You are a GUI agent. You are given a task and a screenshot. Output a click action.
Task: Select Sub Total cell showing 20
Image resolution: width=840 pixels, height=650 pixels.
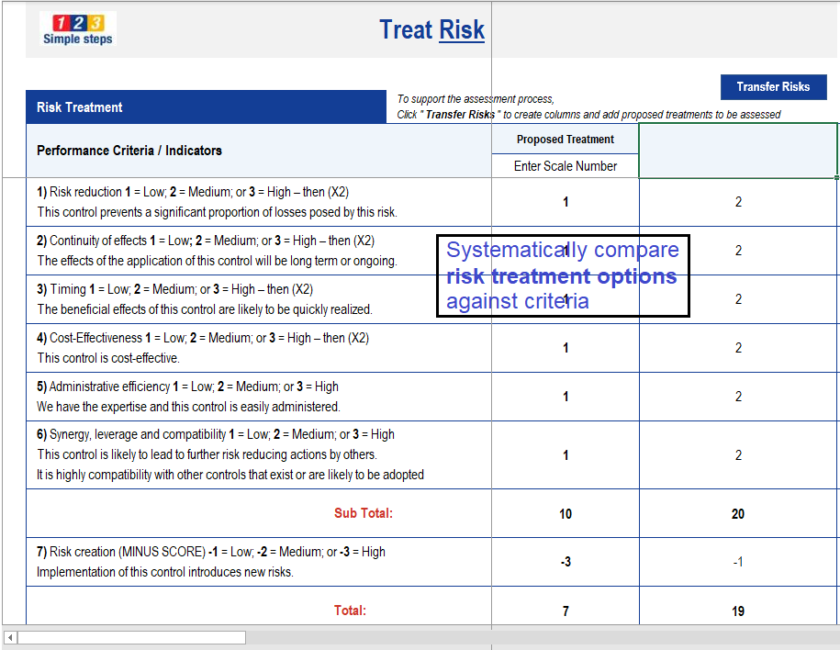click(738, 513)
